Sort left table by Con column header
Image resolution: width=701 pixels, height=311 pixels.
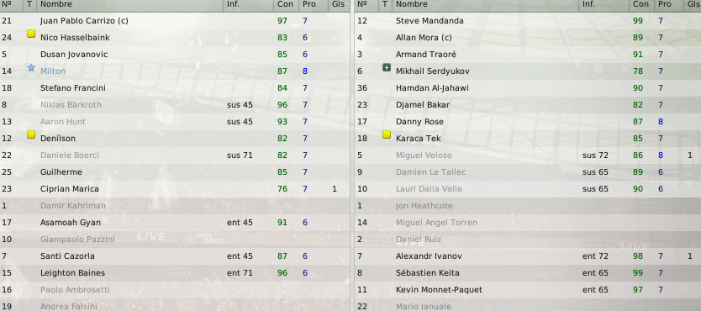286,4
